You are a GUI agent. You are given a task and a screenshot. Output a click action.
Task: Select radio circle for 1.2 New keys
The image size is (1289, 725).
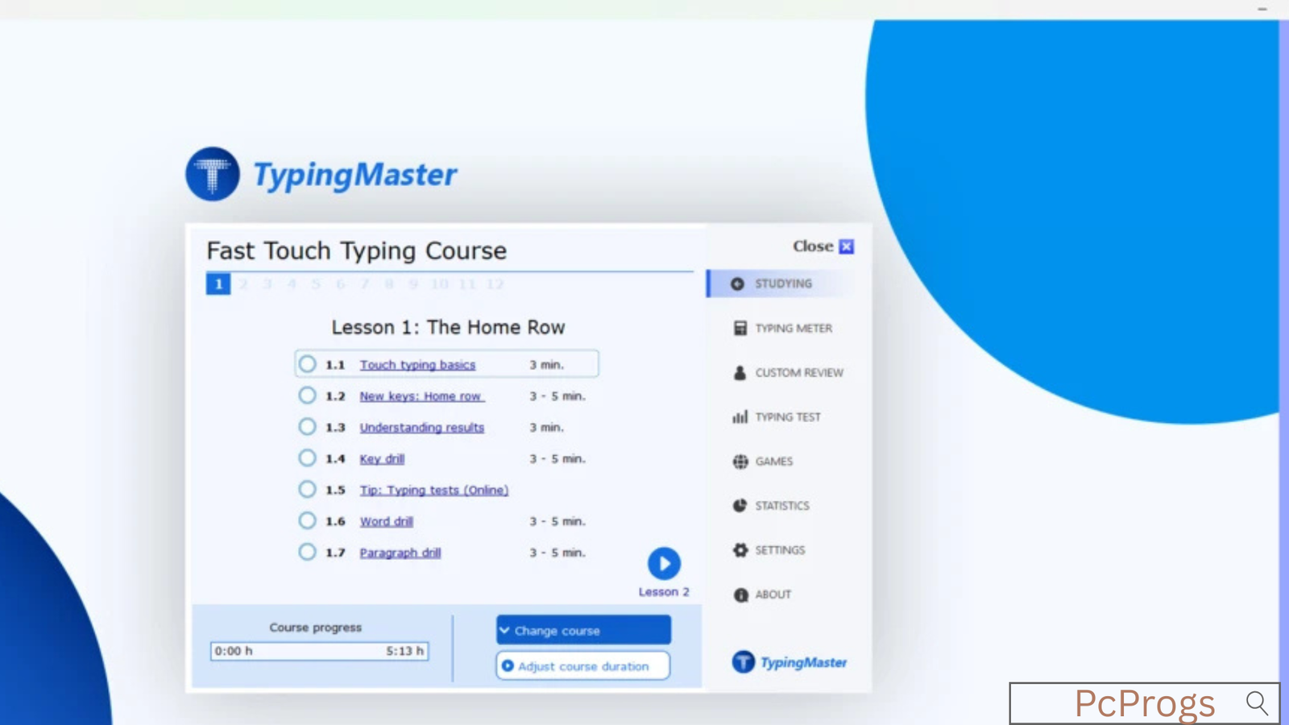pos(307,396)
